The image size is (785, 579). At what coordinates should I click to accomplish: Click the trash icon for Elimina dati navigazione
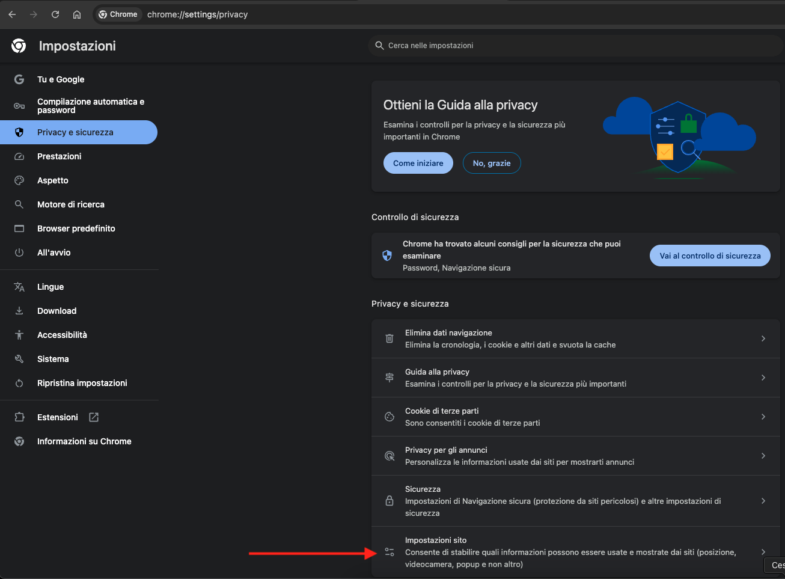pyautogui.click(x=389, y=339)
